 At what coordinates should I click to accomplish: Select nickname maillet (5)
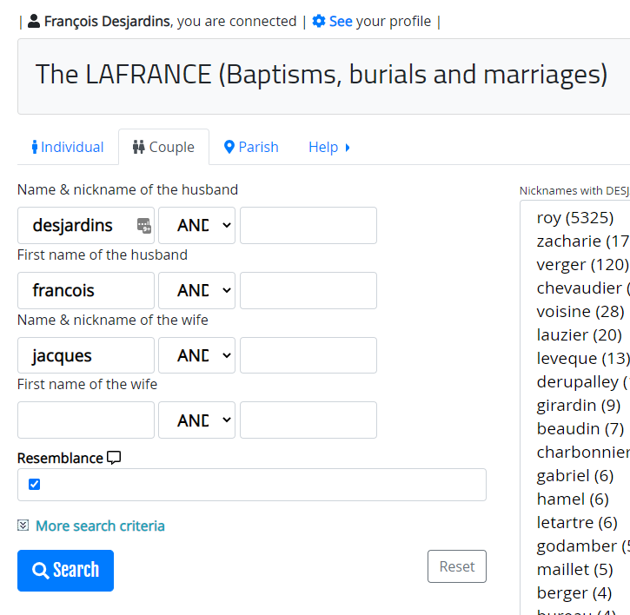coord(575,570)
